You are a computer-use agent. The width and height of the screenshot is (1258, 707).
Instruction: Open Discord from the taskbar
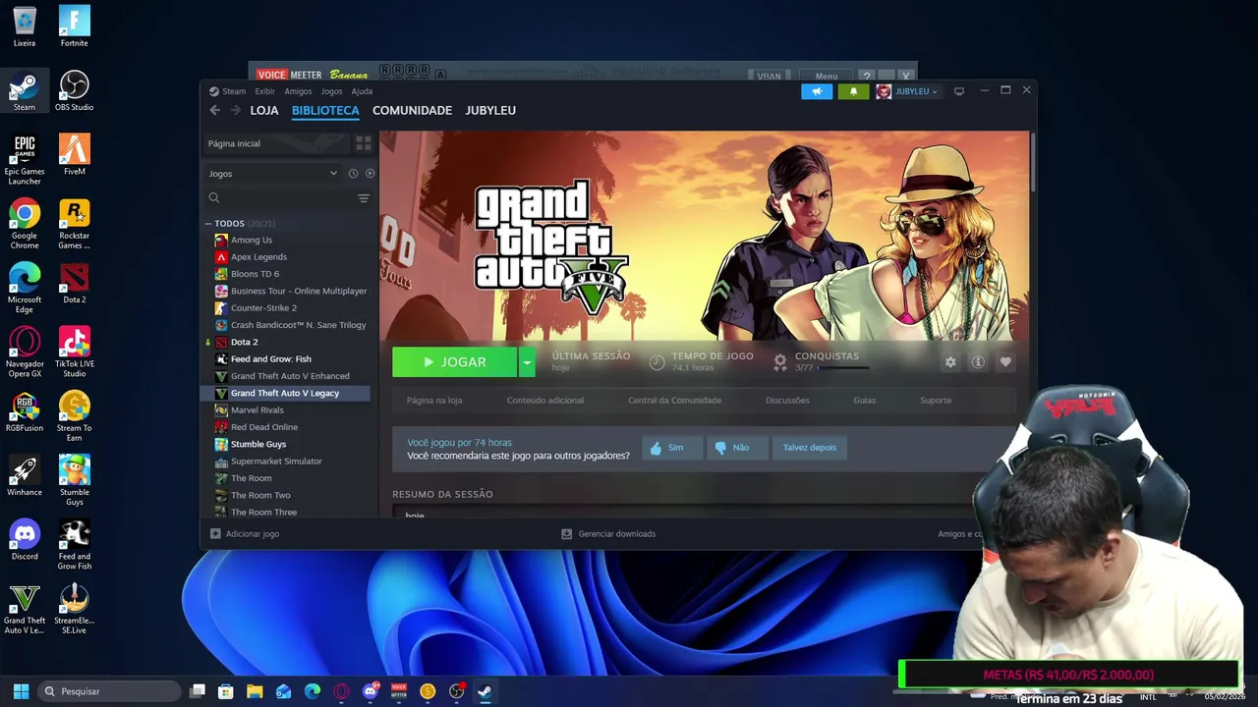coord(371,691)
